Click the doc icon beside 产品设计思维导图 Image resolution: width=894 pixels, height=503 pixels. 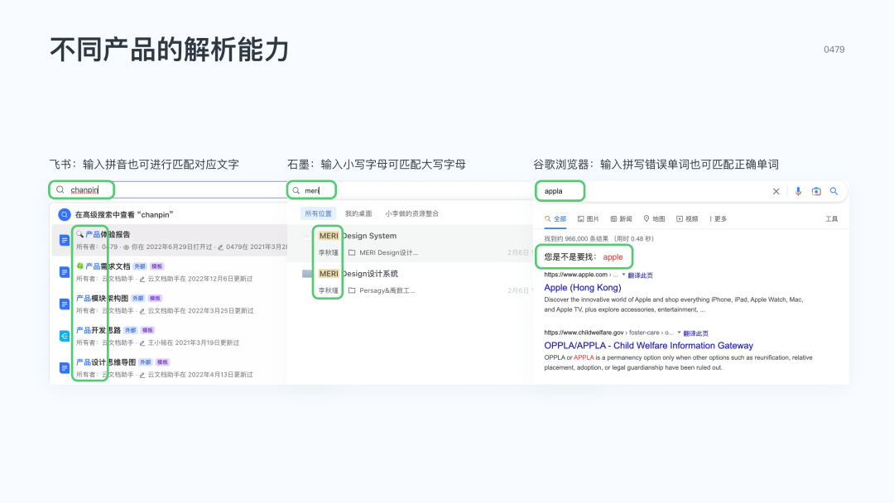(65, 368)
